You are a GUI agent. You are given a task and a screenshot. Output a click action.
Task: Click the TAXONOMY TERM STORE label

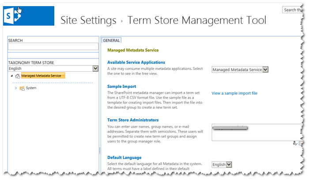31,62
